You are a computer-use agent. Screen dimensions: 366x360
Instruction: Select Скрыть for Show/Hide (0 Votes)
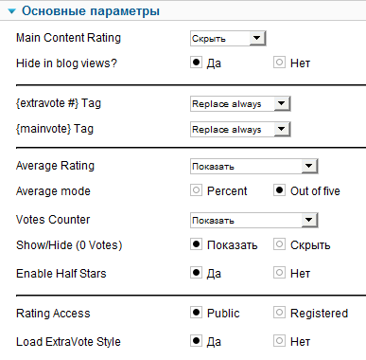pos(279,244)
